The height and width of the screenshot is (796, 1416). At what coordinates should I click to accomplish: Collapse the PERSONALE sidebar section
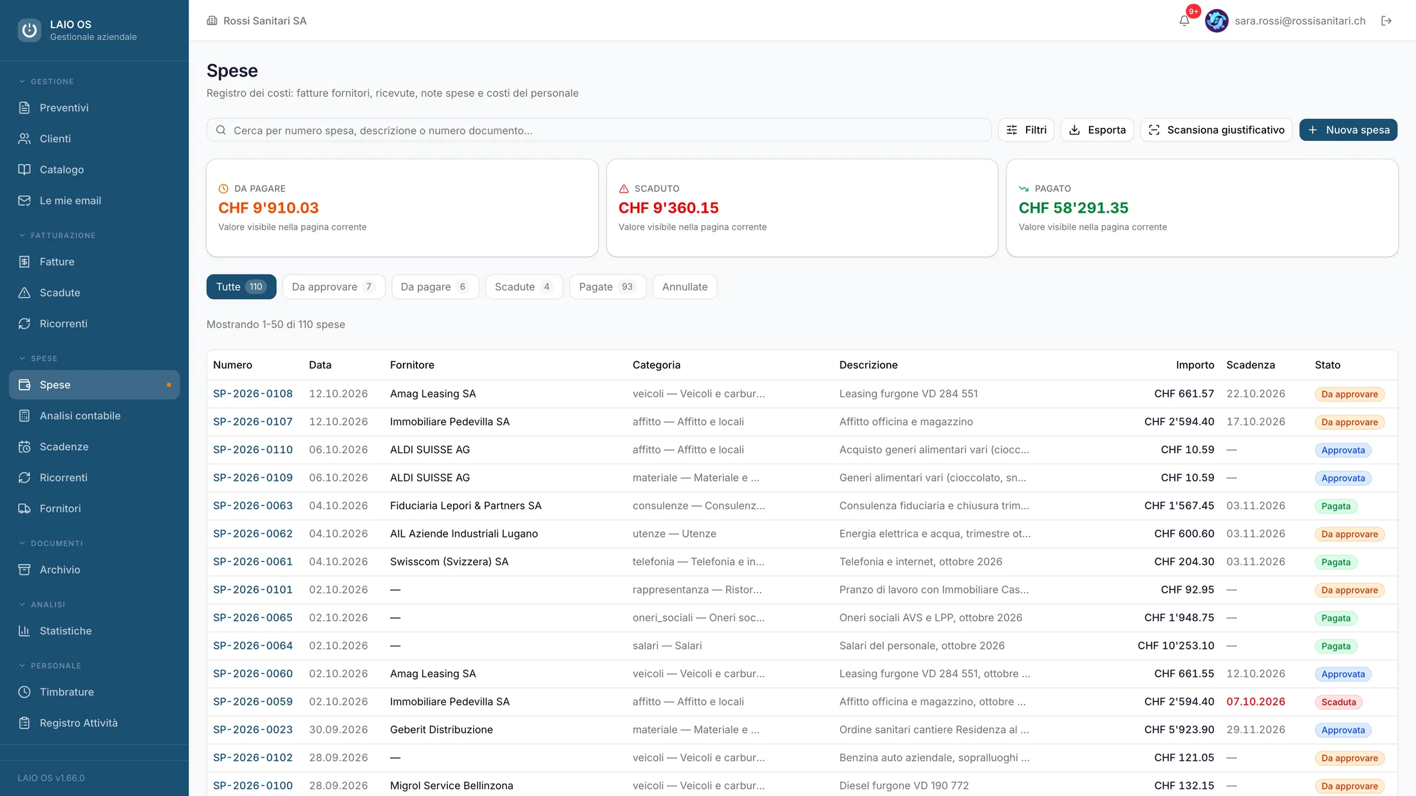click(x=50, y=665)
